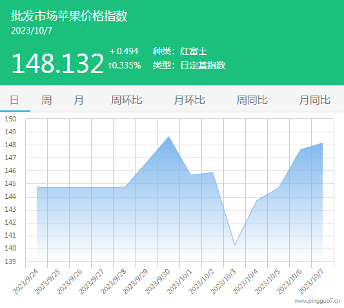Click the x-axis label 2023/9/24
Viewport: 344px width, 308px height.
coord(25,282)
